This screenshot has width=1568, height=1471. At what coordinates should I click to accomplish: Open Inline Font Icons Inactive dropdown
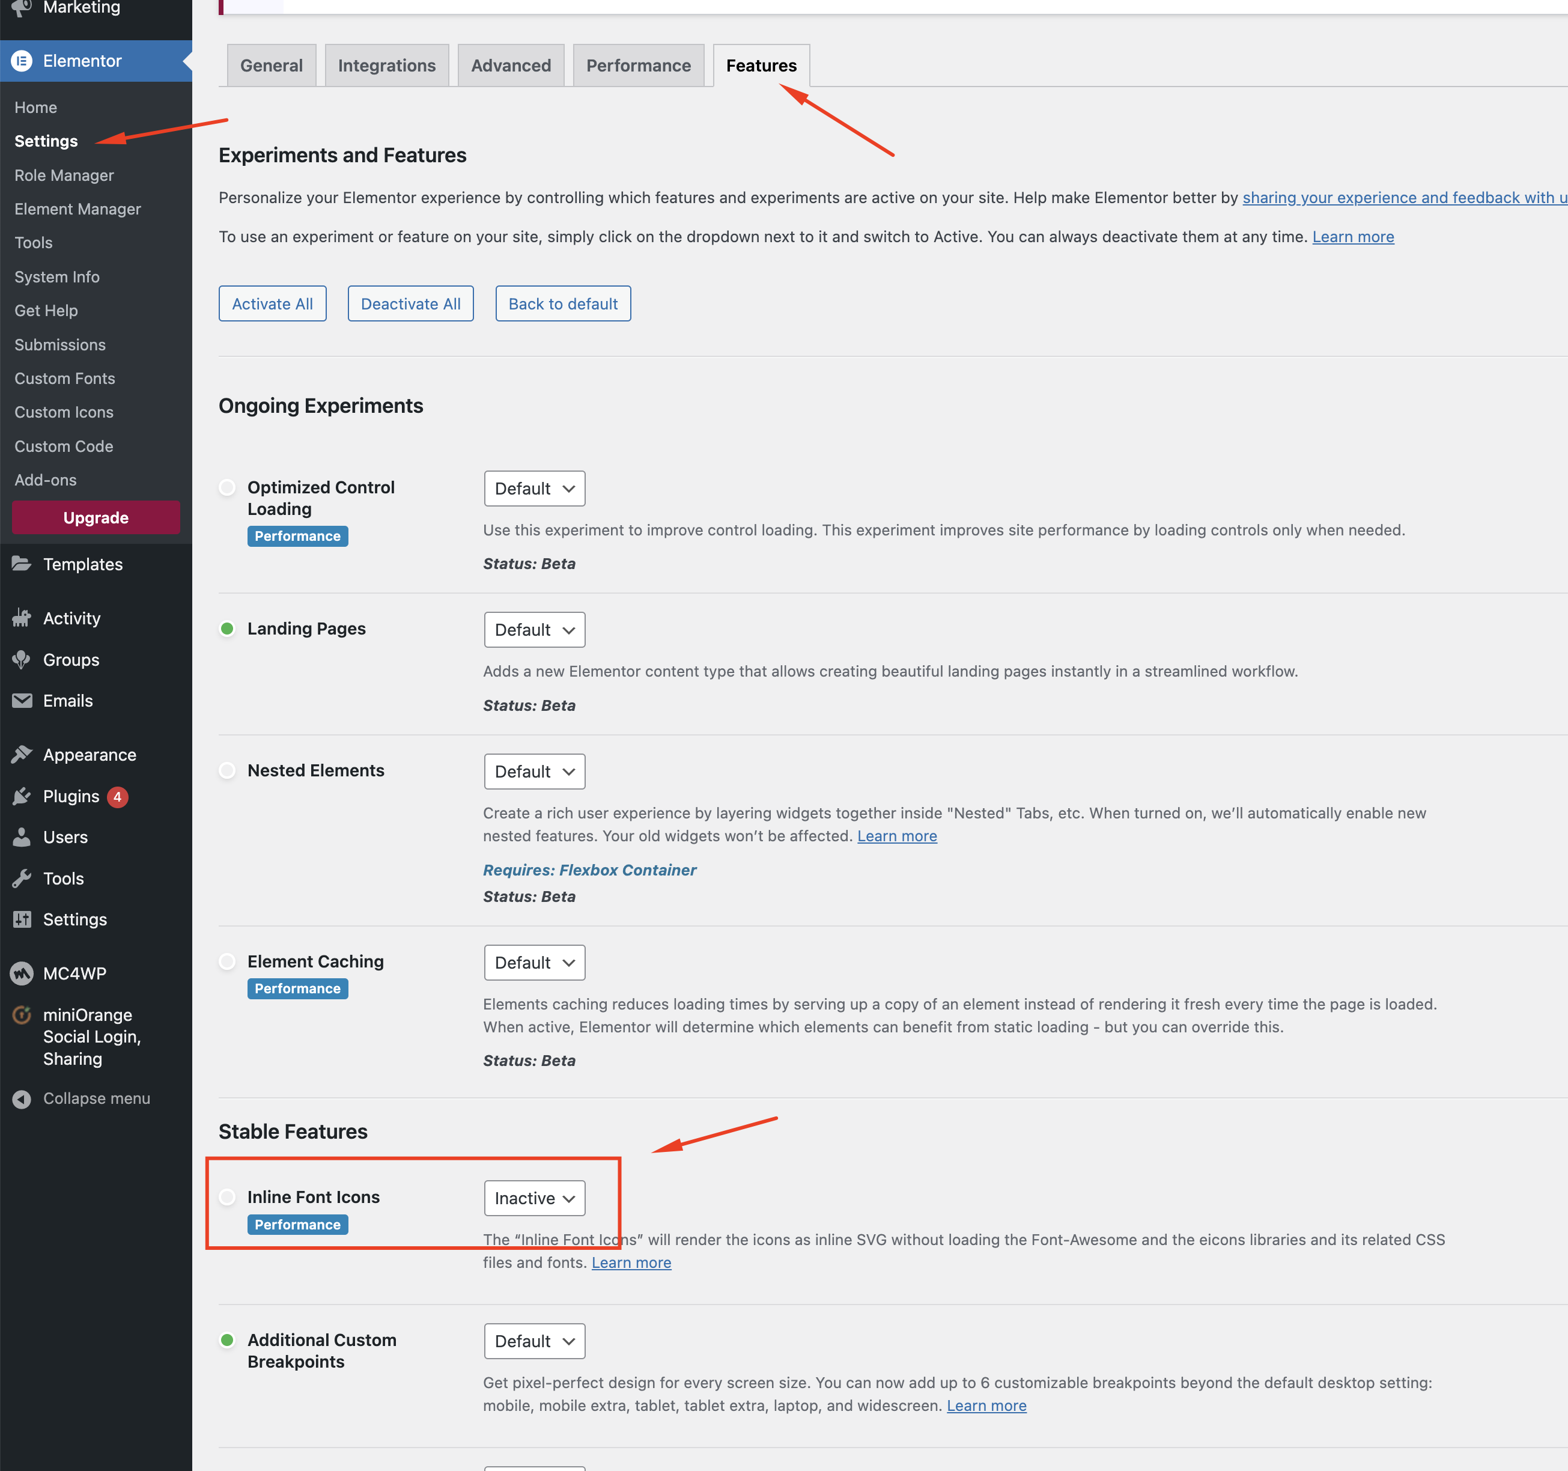point(535,1199)
